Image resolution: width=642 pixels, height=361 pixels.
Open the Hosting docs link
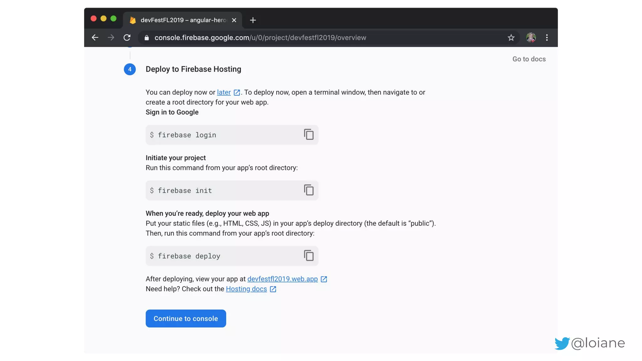246,289
